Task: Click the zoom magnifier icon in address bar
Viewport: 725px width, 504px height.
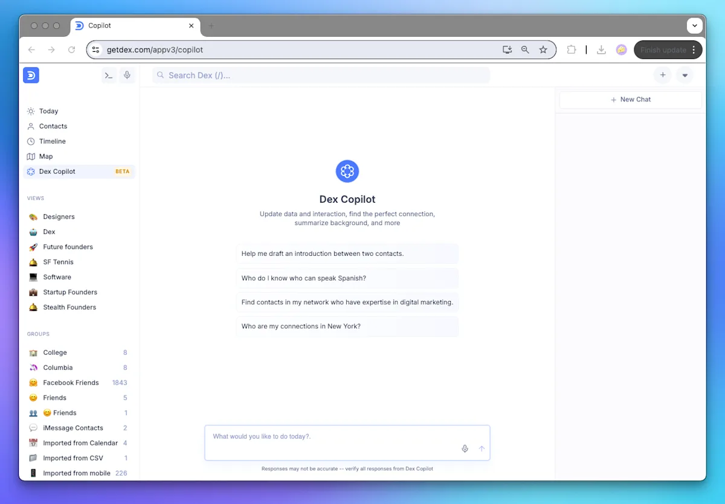Action: tap(525, 50)
